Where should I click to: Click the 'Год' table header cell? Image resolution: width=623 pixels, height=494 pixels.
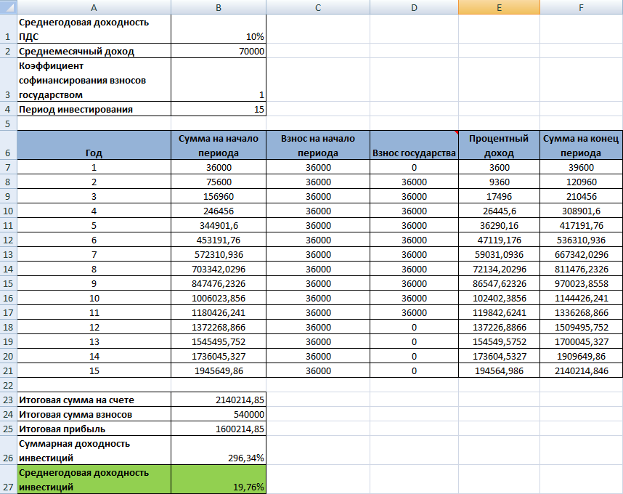click(x=94, y=145)
